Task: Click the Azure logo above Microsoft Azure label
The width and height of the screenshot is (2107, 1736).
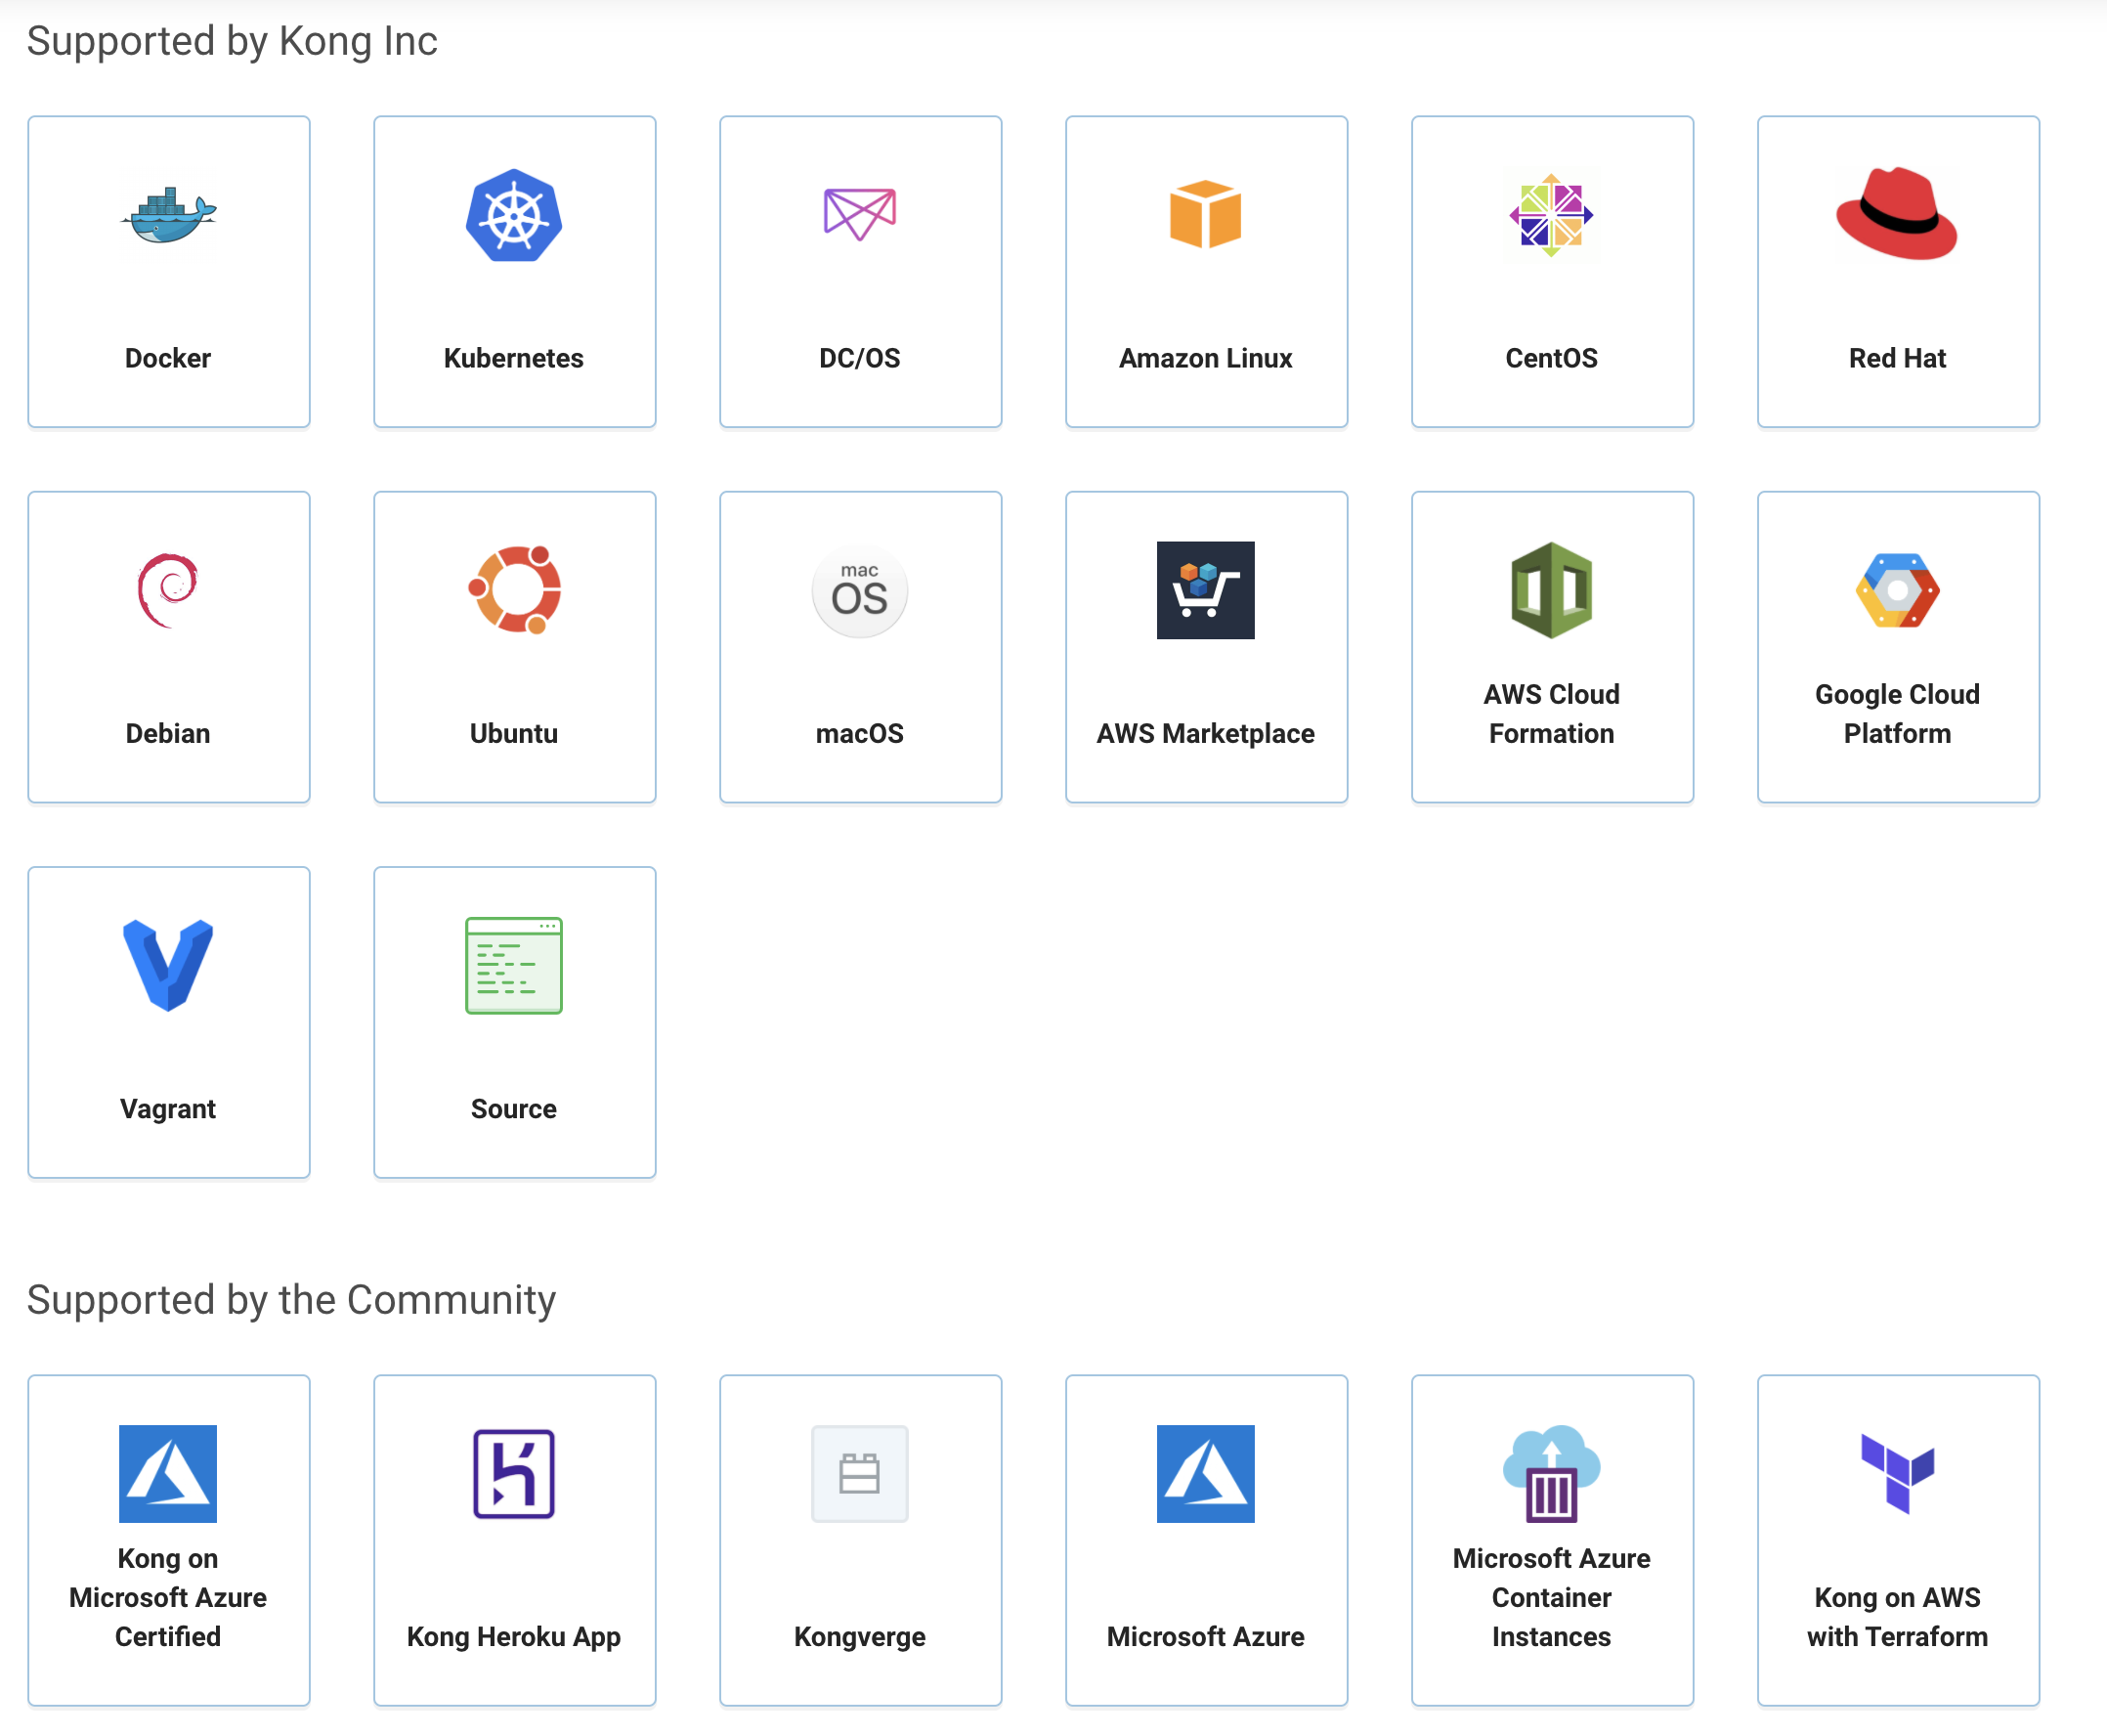Action: [1205, 1473]
